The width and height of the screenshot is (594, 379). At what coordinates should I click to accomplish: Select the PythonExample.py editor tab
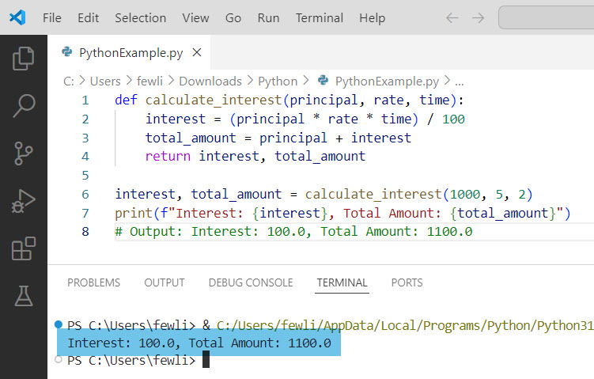coord(129,52)
